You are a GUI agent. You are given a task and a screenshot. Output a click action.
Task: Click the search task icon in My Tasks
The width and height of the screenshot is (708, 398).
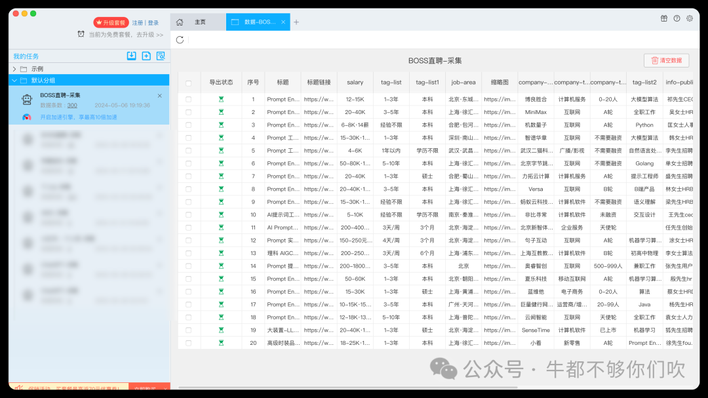(161, 56)
